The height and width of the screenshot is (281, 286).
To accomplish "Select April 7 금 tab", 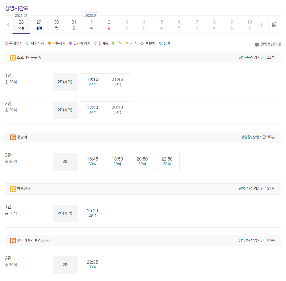I will coord(197,25).
